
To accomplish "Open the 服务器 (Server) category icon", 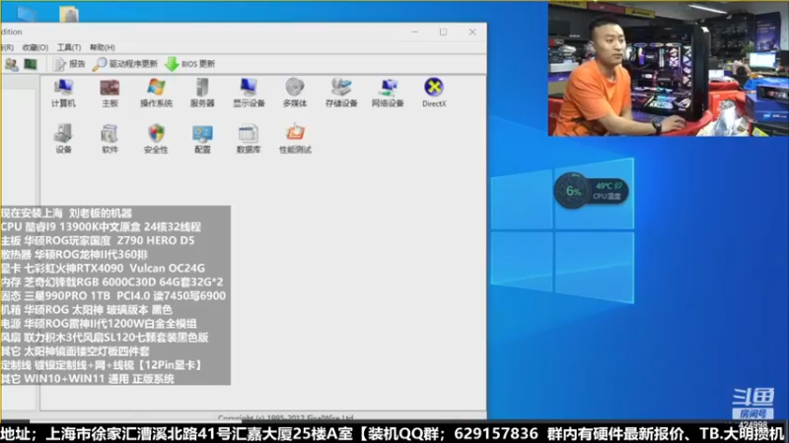I will 202,93.
